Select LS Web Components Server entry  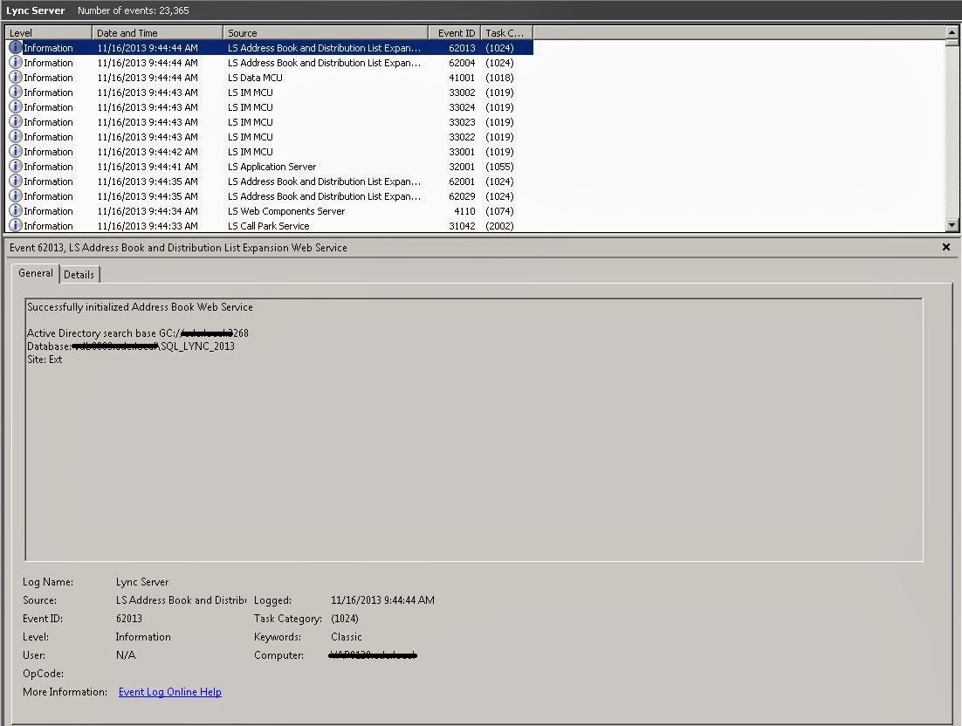[286, 211]
